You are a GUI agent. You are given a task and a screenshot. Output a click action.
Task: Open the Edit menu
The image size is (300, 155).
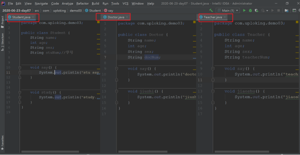click(x=19, y=3)
